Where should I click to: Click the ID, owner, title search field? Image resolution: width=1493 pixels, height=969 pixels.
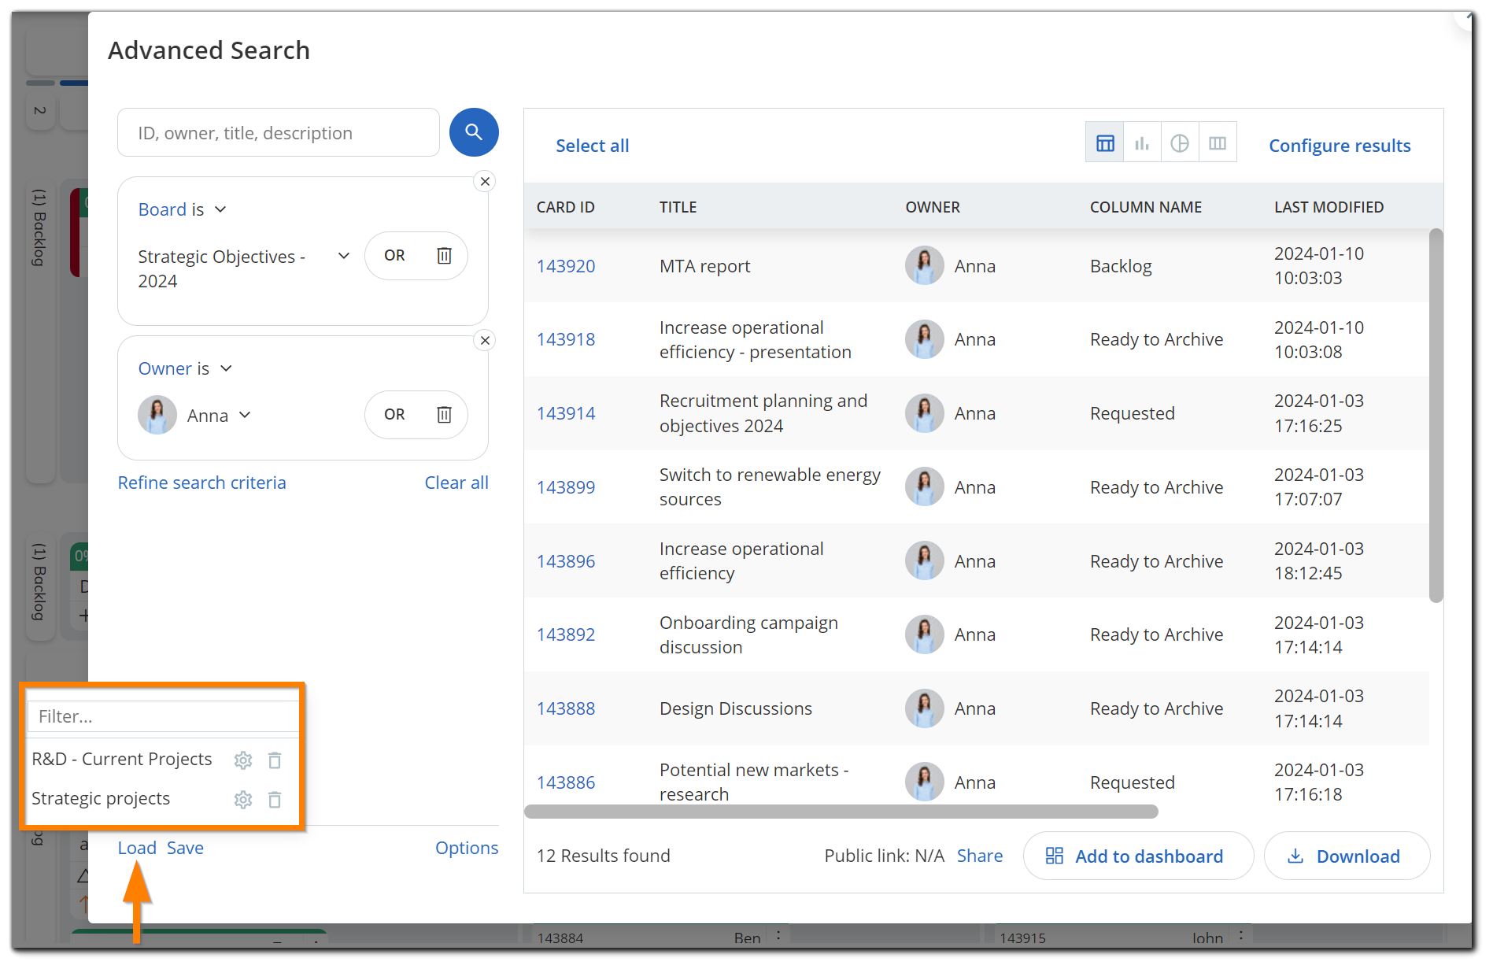(278, 133)
